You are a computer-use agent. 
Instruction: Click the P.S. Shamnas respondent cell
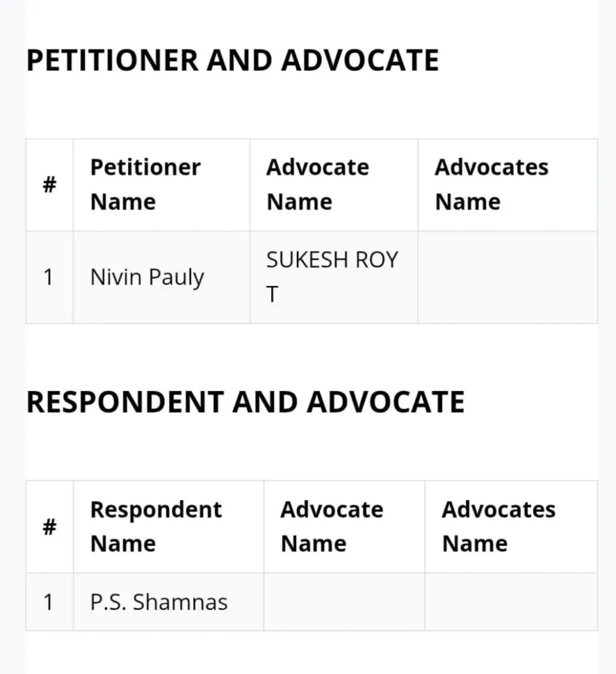[x=168, y=602]
